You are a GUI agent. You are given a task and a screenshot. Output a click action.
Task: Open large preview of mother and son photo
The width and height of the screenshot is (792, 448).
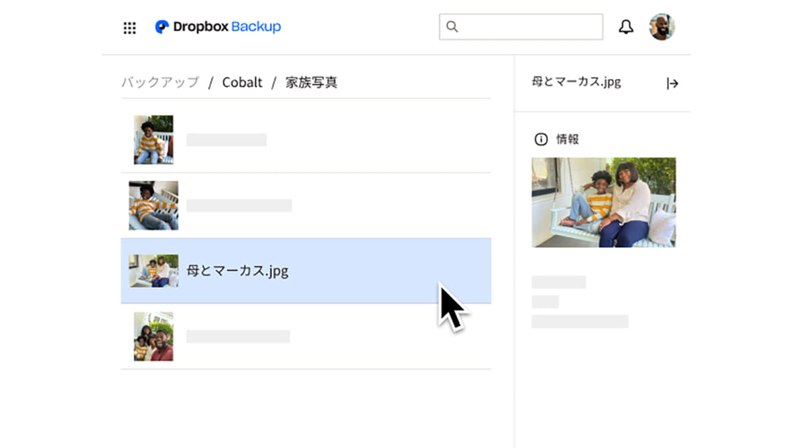click(604, 202)
